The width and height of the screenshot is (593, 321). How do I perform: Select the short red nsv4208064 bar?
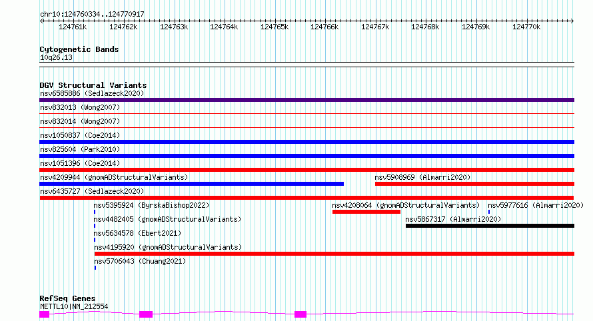point(366,212)
